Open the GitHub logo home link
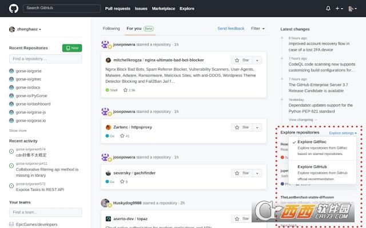The height and width of the screenshot is (228, 366). pos(14,9)
